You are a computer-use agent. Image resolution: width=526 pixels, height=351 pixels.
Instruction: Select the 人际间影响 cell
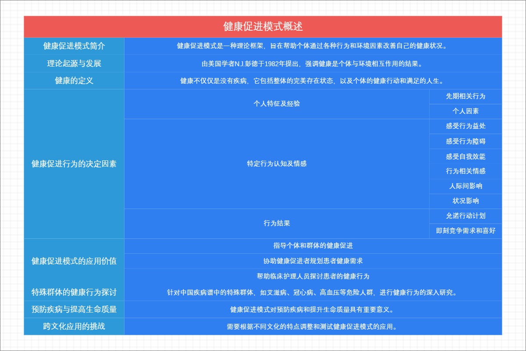click(465, 186)
